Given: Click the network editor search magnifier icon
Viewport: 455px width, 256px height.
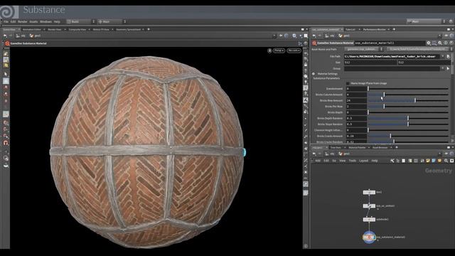Looking at the screenshot, I should [446, 161].
